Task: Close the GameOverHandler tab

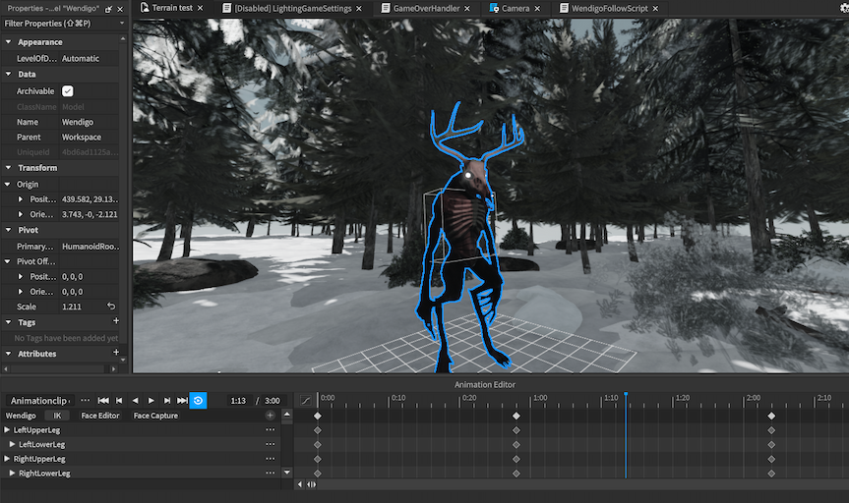Action: pos(467,9)
